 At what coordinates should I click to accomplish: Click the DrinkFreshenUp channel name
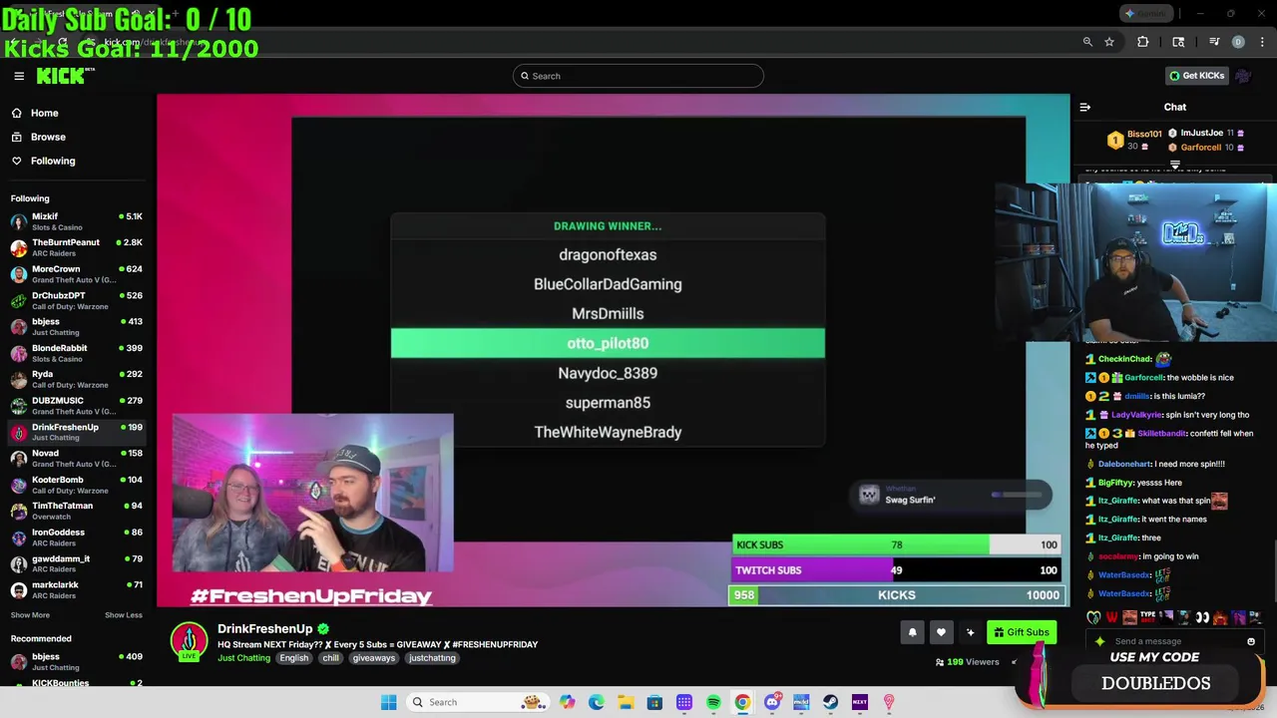[x=264, y=629]
